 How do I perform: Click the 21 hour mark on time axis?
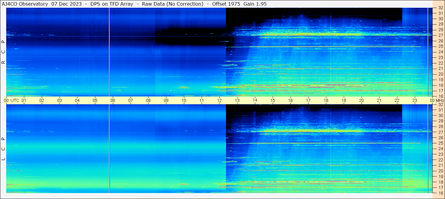pos(379,100)
